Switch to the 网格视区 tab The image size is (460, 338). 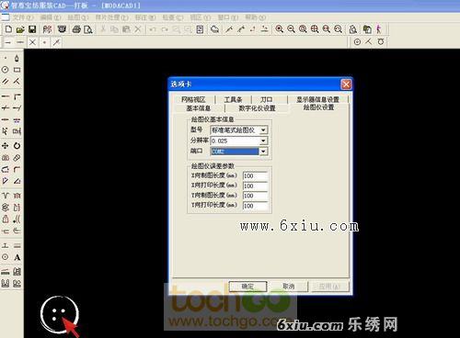point(193,99)
